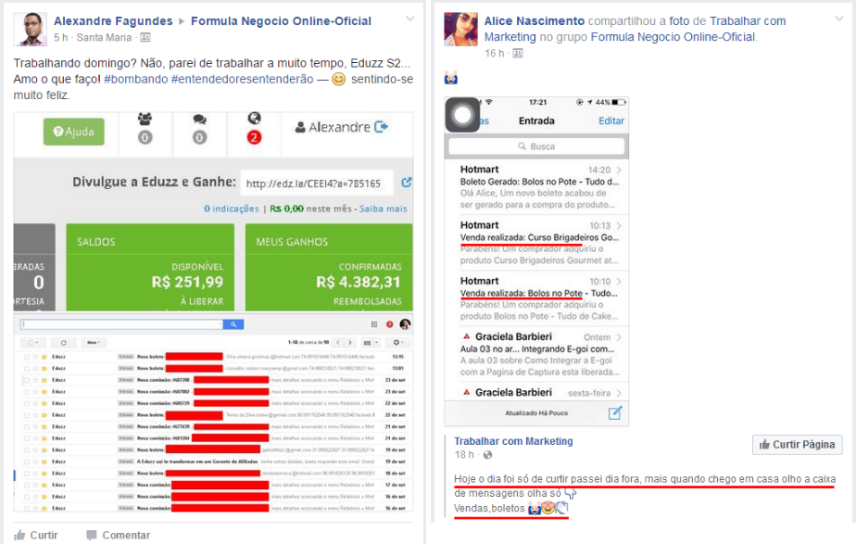
Task: Tick the checkbox on the 13:15 Eduzz email
Action: [27, 357]
